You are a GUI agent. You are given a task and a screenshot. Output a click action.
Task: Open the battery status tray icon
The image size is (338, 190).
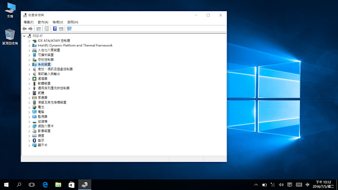point(264,185)
